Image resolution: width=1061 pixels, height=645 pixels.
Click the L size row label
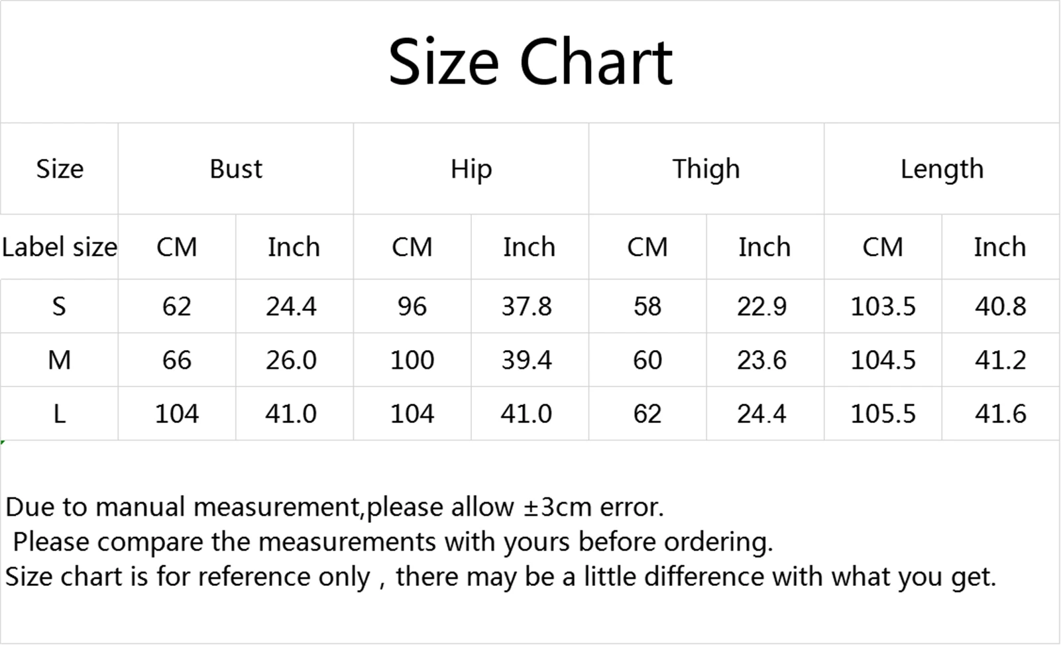[x=59, y=414]
